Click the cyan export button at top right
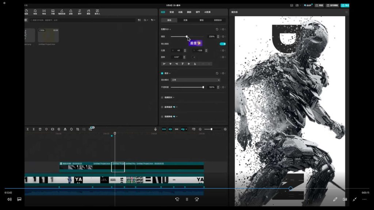374x210 pixels. 345,5
